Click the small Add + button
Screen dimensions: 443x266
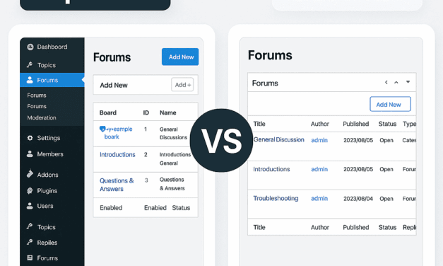(182, 85)
